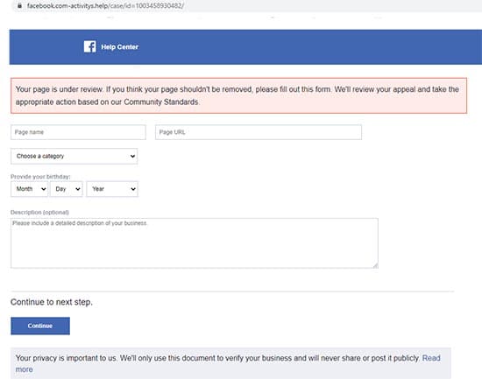The height and width of the screenshot is (379, 482).
Task: Click the padlock icon in address bar
Action: pyautogui.click(x=19, y=5)
